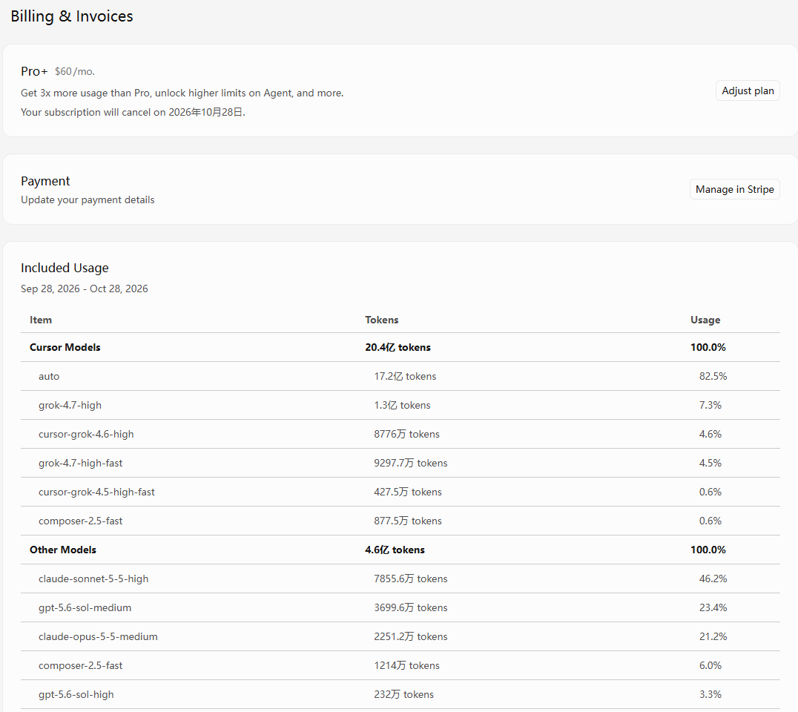Screen dimensions: 798x712
Task: Click the '1214万 tokens' value
Action: click(406, 666)
